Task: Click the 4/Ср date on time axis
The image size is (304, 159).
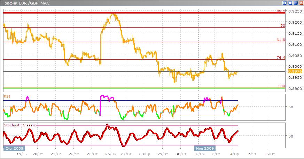Action: (x=234, y=153)
